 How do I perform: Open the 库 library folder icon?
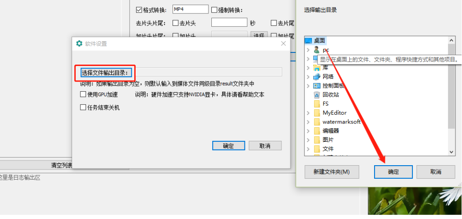pyautogui.click(x=317, y=68)
